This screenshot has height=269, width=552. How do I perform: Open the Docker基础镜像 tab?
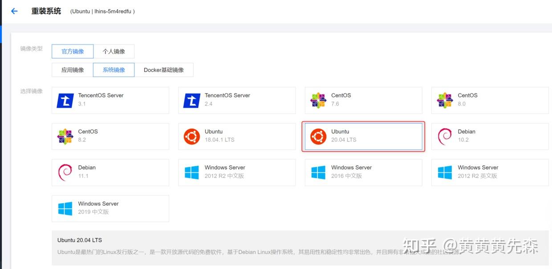click(x=164, y=70)
